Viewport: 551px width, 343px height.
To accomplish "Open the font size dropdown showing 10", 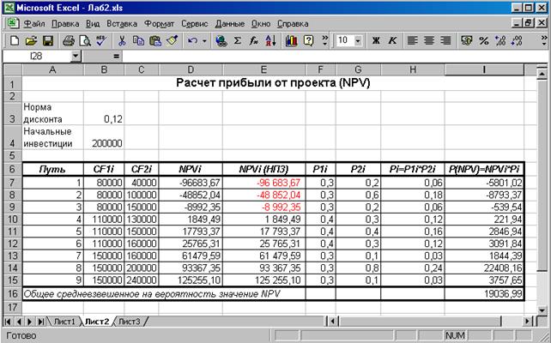I will point(358,41).
